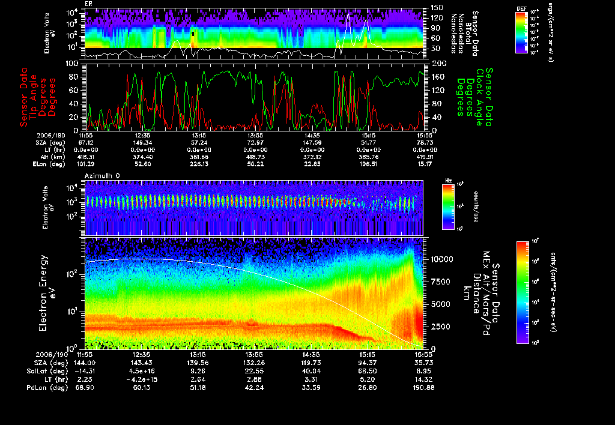
Task: Click the 'SolLat (deg)' row label
Action: [x=47, y=371]
